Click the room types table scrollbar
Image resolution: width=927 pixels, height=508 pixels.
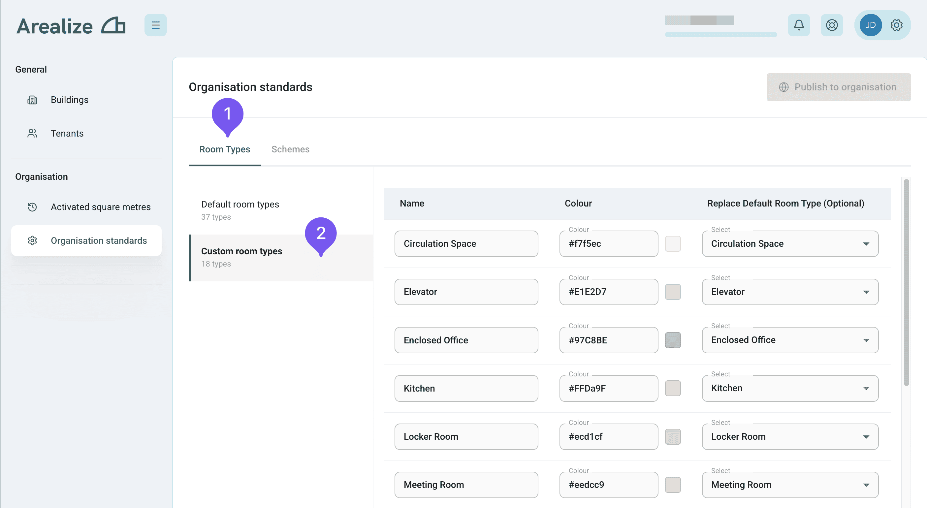906,282
